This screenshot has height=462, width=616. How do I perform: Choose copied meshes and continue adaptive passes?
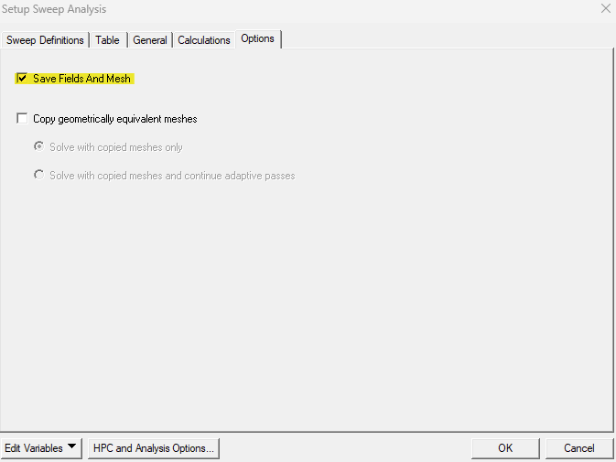point(39,175)
